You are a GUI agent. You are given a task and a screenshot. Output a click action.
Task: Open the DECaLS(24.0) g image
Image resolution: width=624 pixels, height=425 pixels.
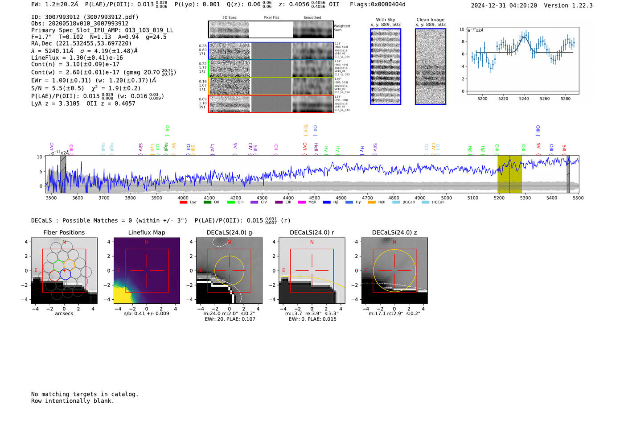(229, 270)
